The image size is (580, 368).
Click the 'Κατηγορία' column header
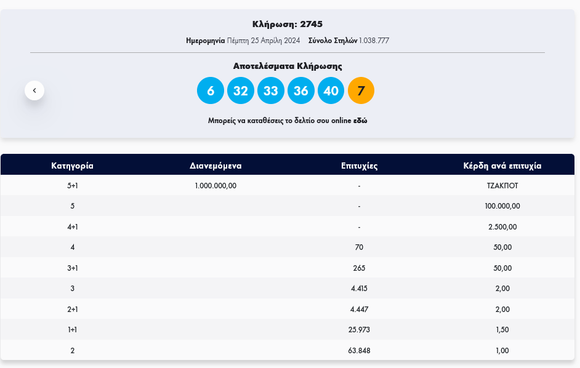coord(72,166)
